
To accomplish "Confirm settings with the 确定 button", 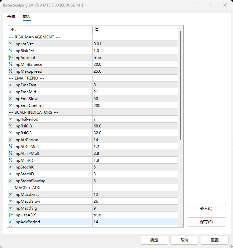I will pos(154,240).
